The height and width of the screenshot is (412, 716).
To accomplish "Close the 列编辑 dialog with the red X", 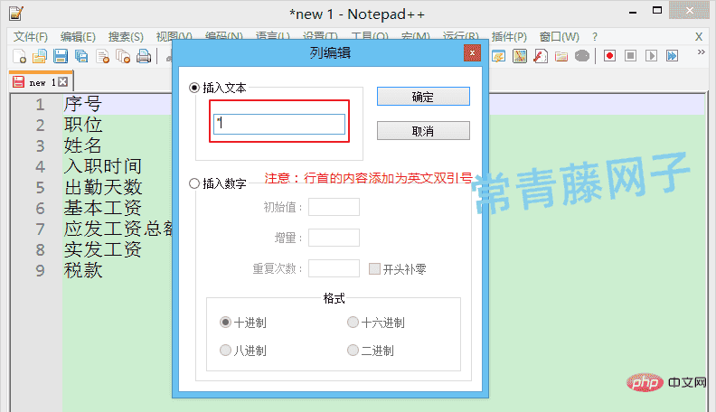I will (x=472, y=53).
